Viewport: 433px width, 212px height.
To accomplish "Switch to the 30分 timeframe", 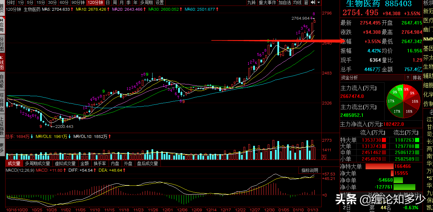I will [53, 2].
